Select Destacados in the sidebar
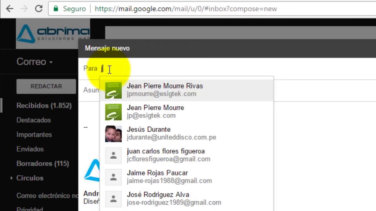This screenshot has width=376, height=211. tap(33, 120)
